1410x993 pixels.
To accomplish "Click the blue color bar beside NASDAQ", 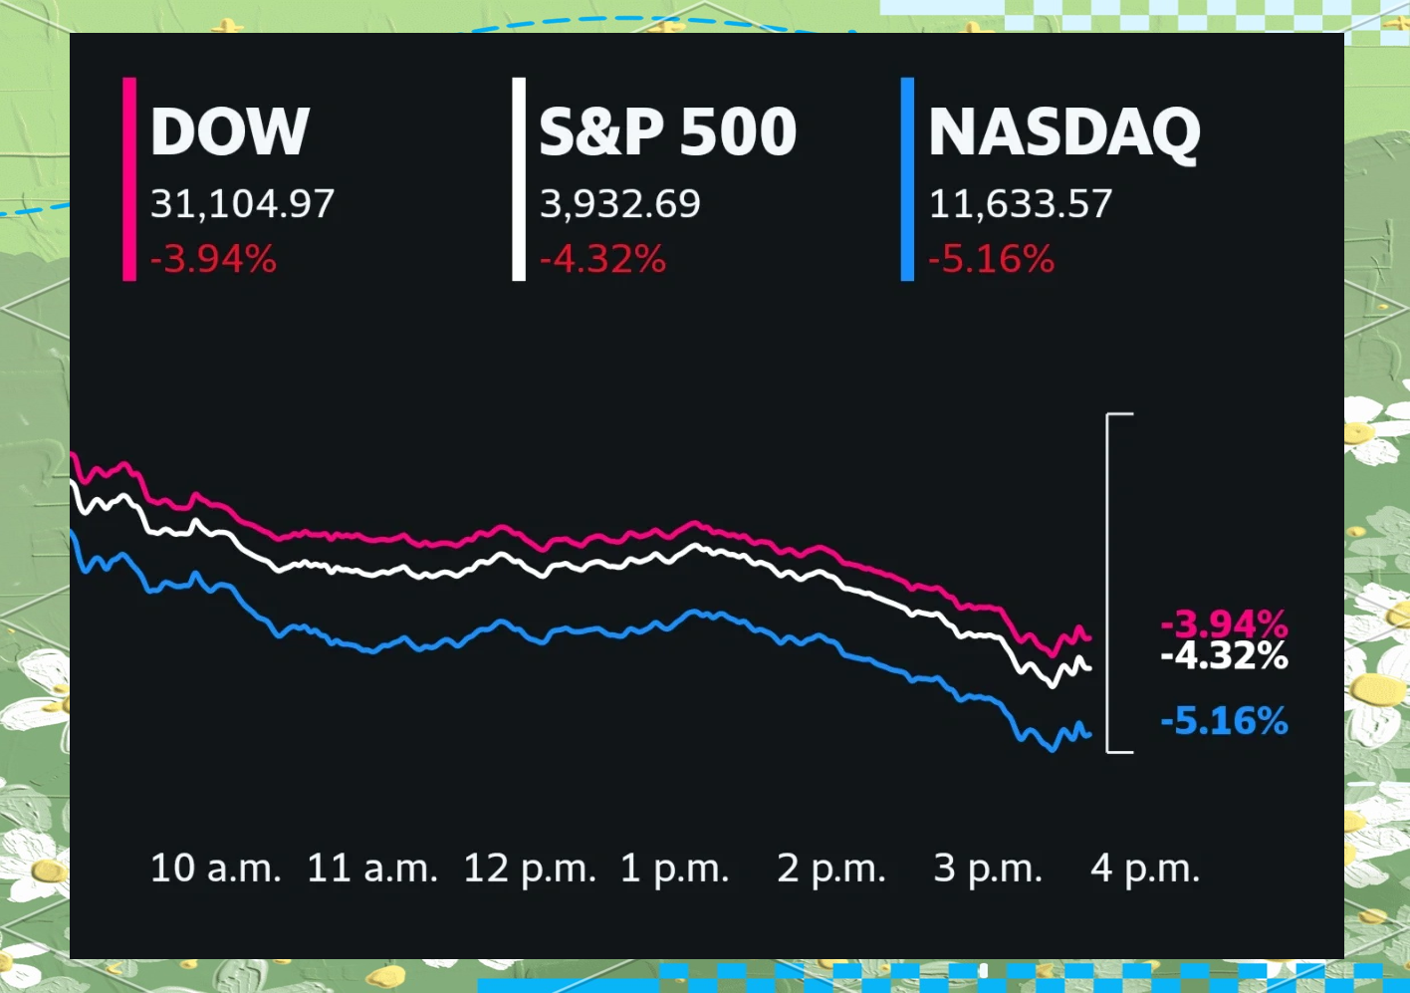I will [907, 179].
